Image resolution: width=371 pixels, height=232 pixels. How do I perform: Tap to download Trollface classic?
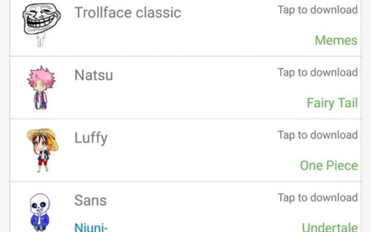point(317,10)
